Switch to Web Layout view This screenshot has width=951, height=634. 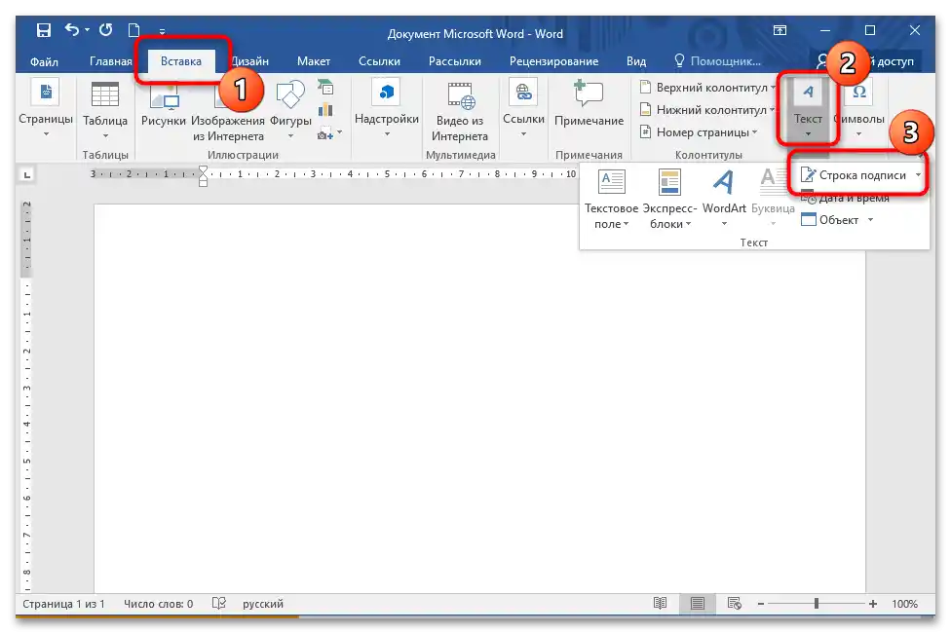tap(736, 604)
